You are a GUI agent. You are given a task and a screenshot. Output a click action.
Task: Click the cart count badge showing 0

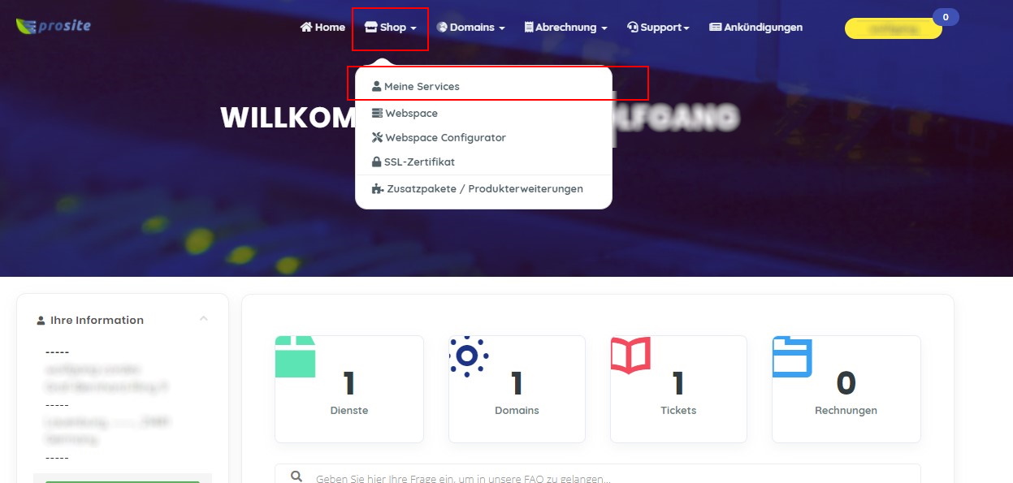point(946,17)
